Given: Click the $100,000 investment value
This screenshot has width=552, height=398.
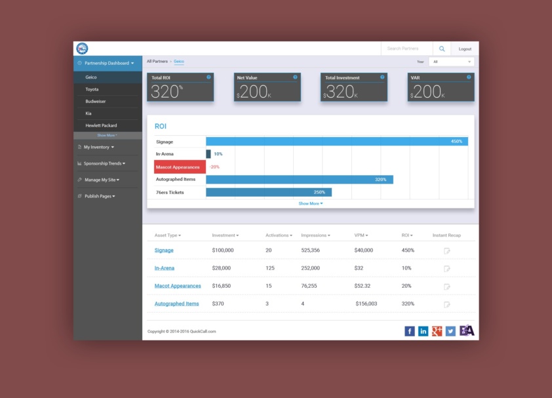Looking at the screenshot, I should (x=222, y=250).
